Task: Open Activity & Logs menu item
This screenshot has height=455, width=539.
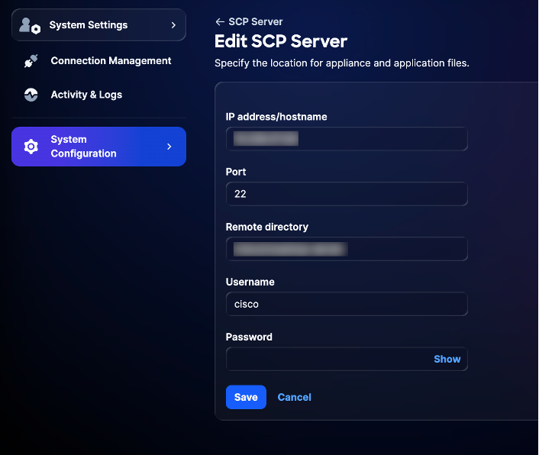Action: click(99, 95)
